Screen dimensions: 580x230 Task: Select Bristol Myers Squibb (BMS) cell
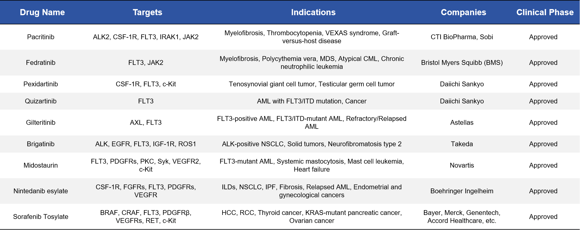point(462,63)
